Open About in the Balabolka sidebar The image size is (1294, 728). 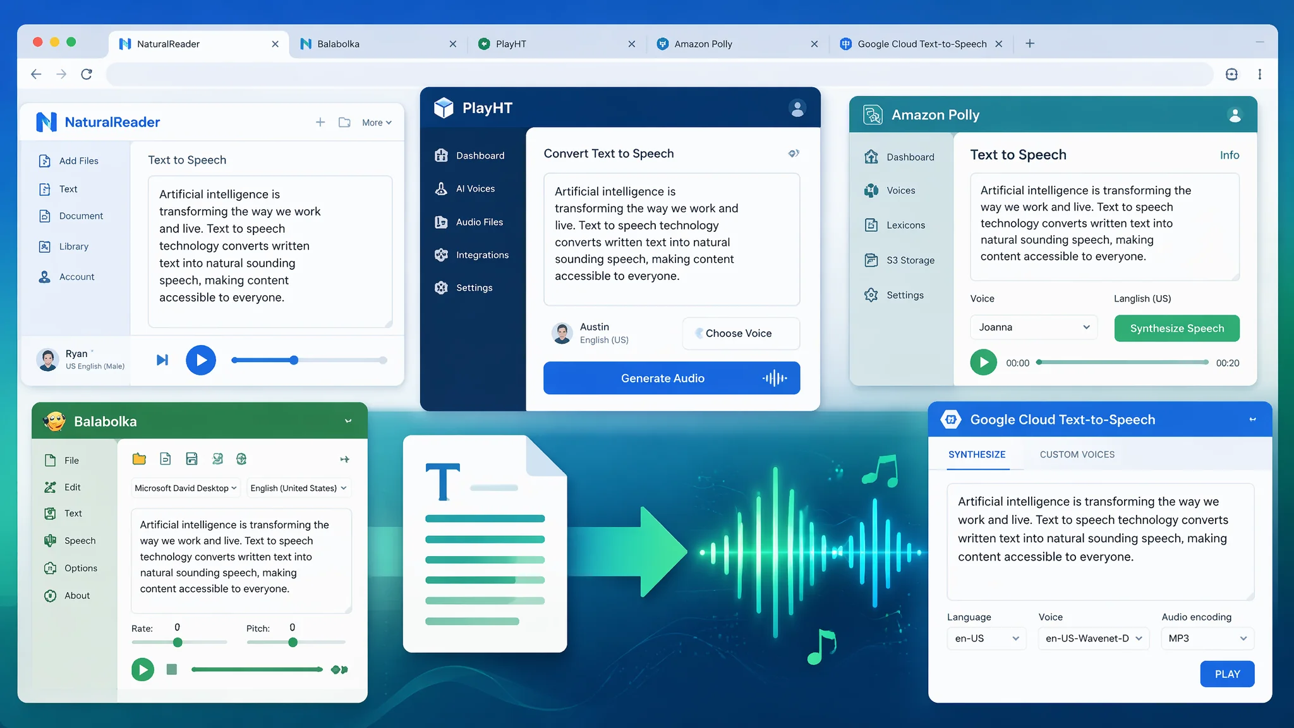tap(67, 595)
